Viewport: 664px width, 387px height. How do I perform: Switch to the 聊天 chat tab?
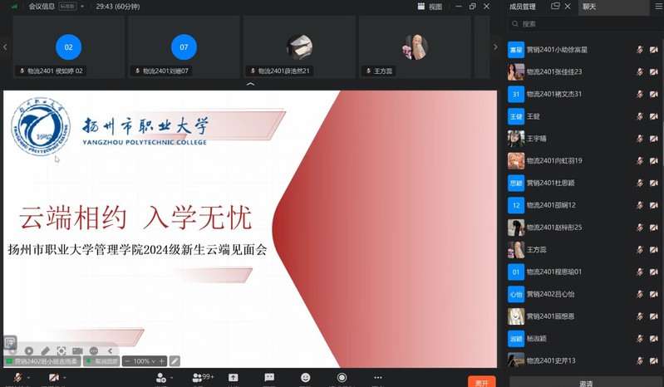click(589, 7)
